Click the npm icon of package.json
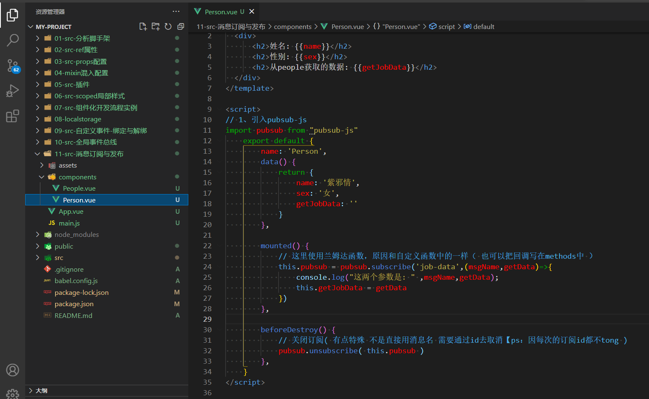Screen dimensions: 649x399 pyautogui.click(x=47, y=304)
